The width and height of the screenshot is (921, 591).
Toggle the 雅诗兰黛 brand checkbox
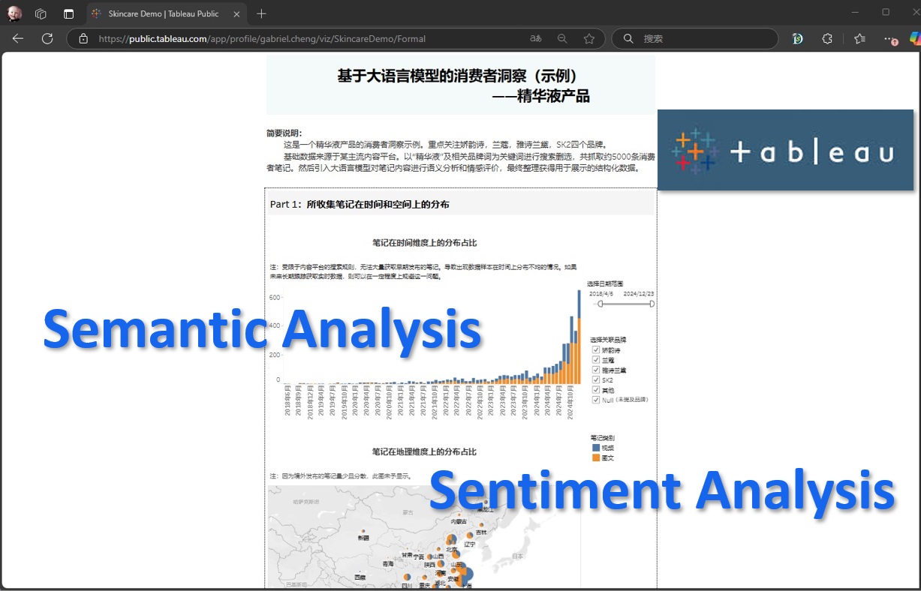(x=595, y=370)
